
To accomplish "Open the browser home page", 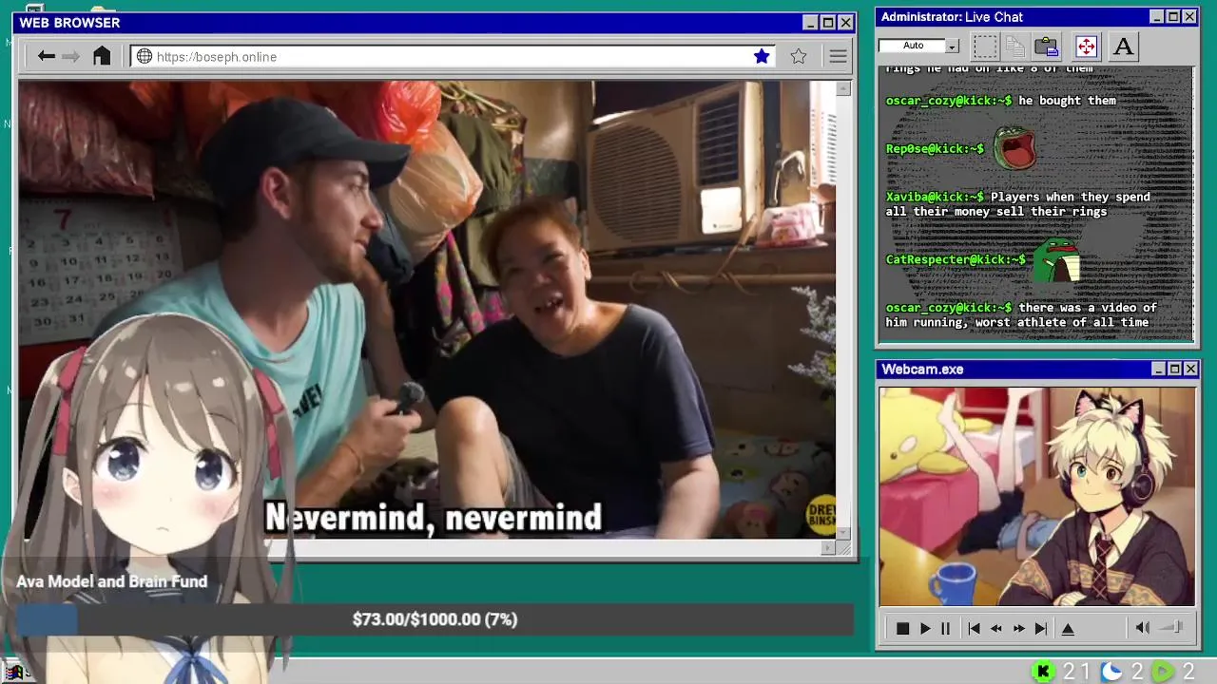I will click(x=102, y=56).
